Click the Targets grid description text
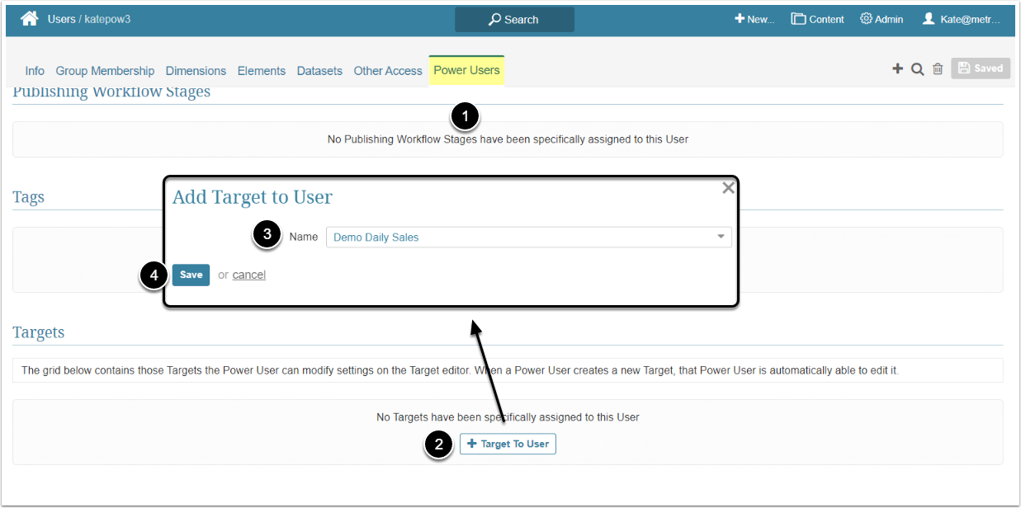1021x508 pixels. tap(460, 370)
